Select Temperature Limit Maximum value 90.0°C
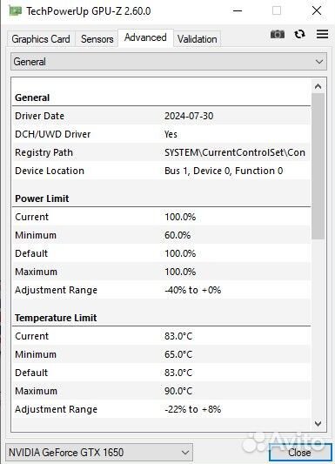Screen dimensions: 335x464 point(178,391)
